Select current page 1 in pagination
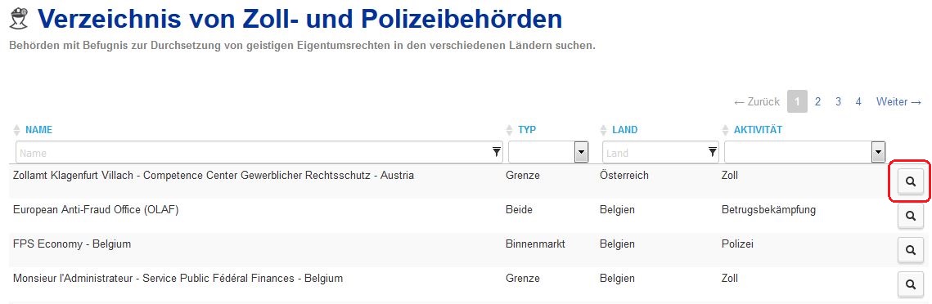The image size is (932, 304). (797, 102)
